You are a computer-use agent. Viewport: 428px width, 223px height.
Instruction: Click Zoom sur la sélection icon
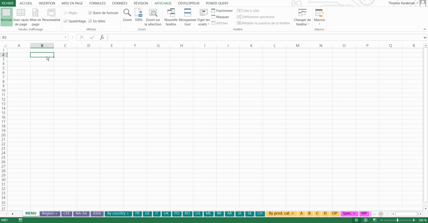pos(153,13)
